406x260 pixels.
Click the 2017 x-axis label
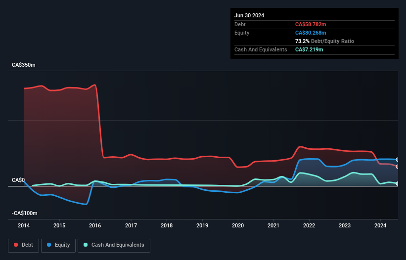(x=131, y=225)
